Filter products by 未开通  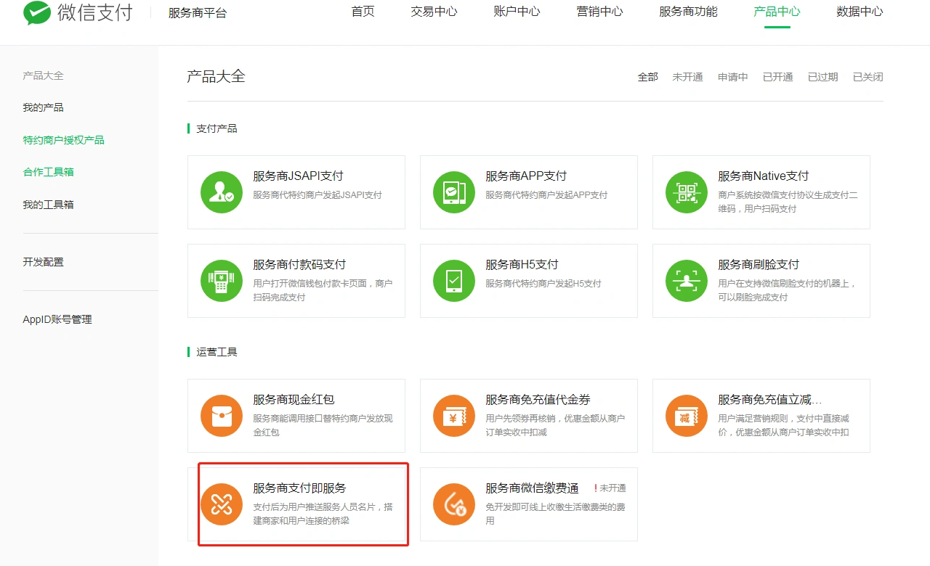[x=687, y=77]
